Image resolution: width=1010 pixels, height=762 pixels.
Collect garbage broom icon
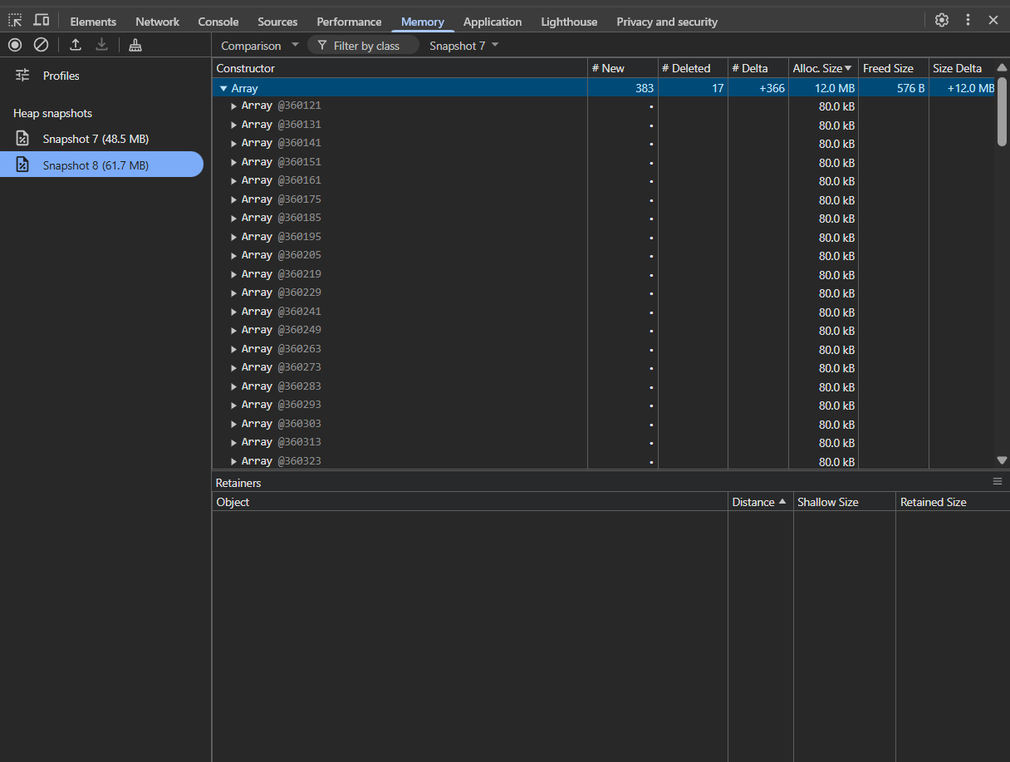135,45
